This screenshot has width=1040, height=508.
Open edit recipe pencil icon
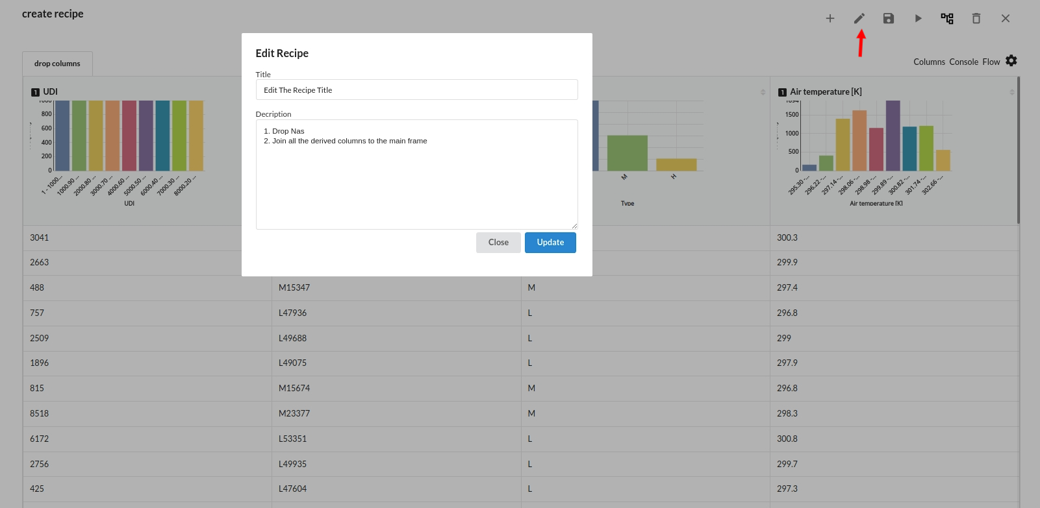tap(859, 18)
